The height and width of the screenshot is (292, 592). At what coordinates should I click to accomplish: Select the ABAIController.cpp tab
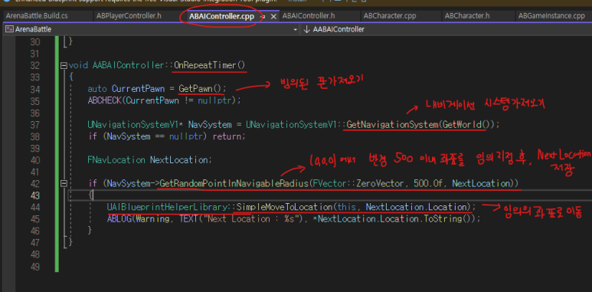click(x=221, y=16)
